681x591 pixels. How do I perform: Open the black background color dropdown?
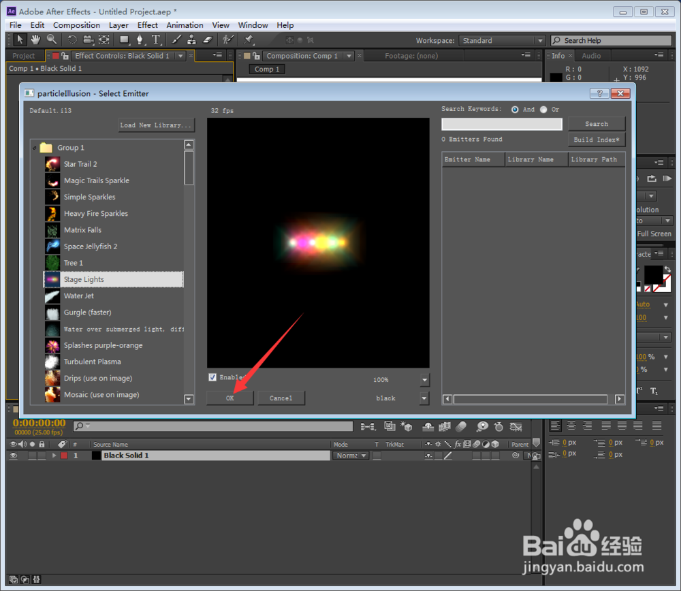pos(425,398)
